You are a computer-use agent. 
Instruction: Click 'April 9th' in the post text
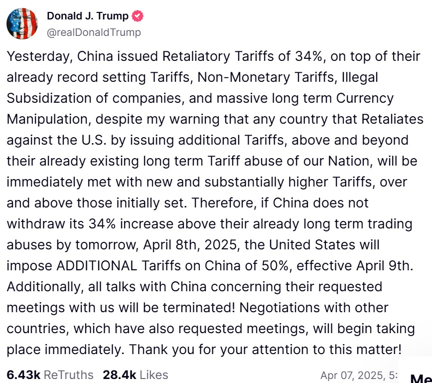383,266
